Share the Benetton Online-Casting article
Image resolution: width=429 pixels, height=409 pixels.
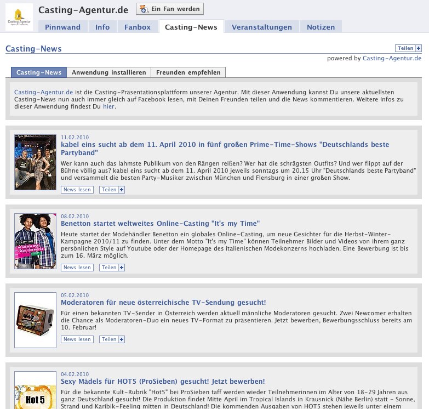[112, 268]
